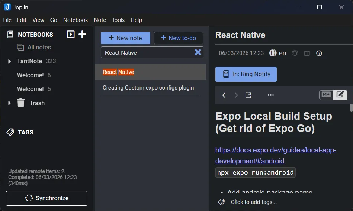Viewport: 353px width, 211px height.
Task: Go back with the left arrow
Action: [224, 95]
